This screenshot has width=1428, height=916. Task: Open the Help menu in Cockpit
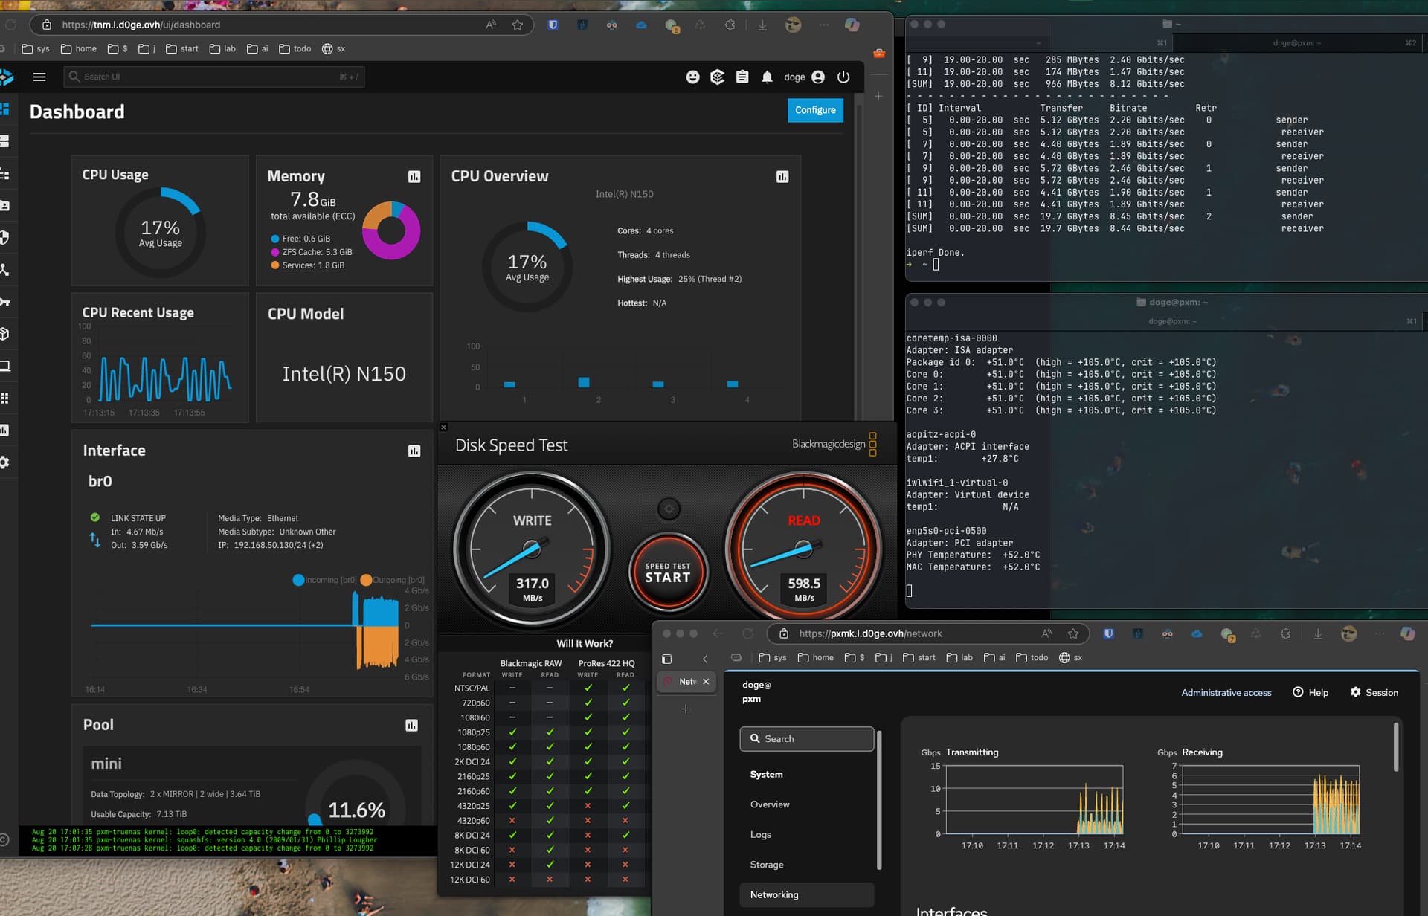click(1310, 692)
